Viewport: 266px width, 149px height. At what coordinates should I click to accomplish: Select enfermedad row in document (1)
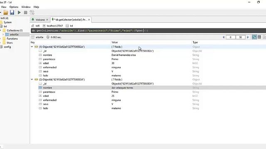tap(148, 67)
